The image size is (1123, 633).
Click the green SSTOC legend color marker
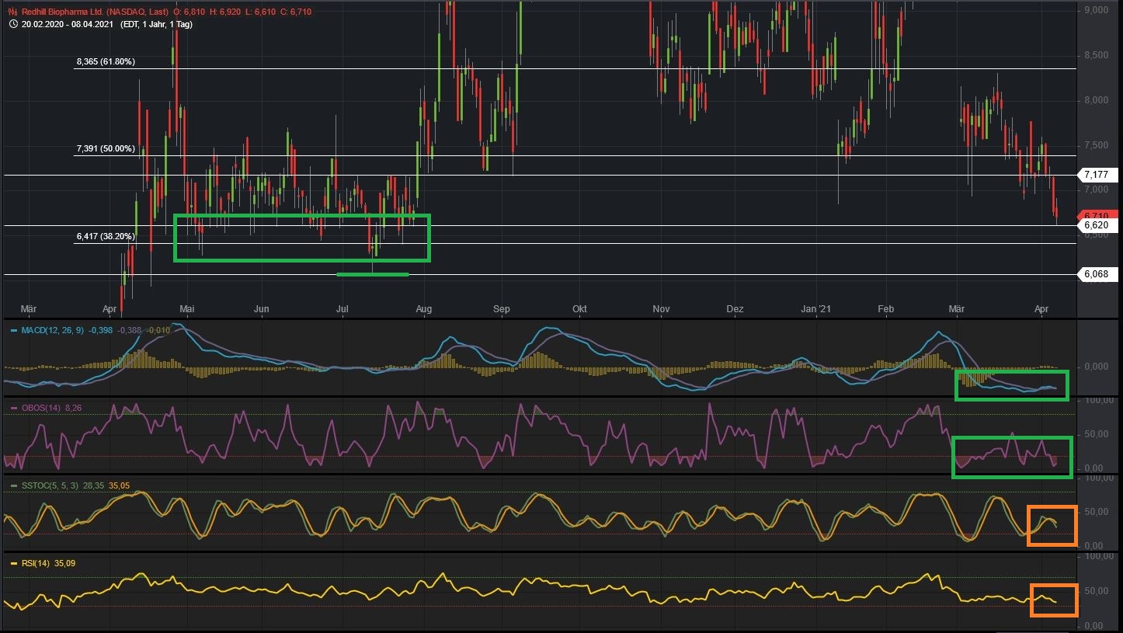pyautogui.click(x=13, y=485)
